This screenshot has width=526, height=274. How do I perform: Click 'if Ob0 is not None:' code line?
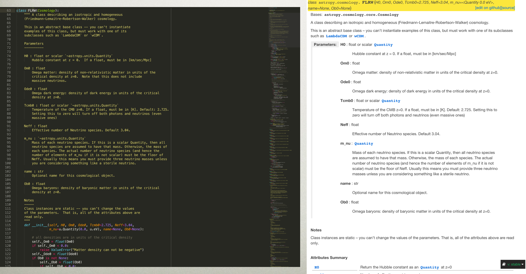[x=49, y=258]
